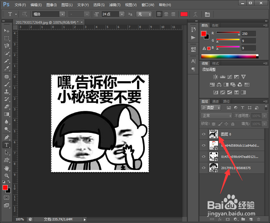Image resolution: width=270 pixels, height=223 pixels.
Task: Select the Hand tool
Action: 7,168
